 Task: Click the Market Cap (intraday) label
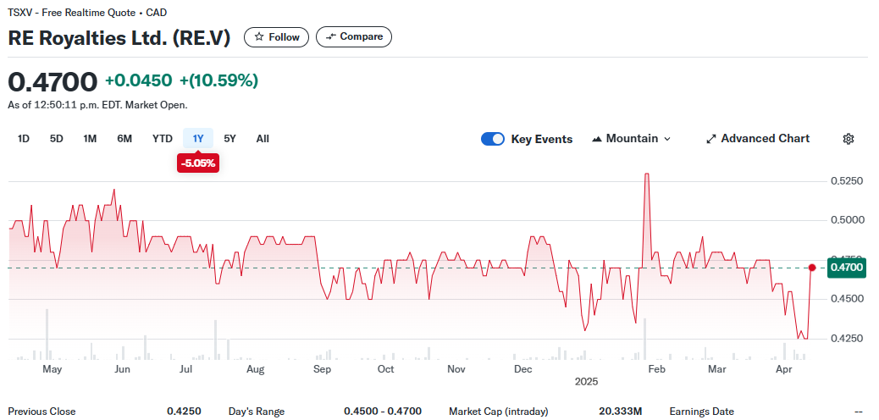[x=499, y=412]
